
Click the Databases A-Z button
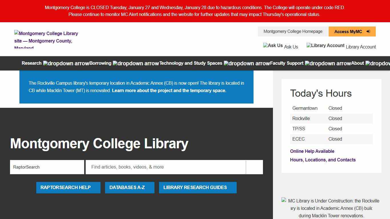pyautogui.click(x=130, y=187)
